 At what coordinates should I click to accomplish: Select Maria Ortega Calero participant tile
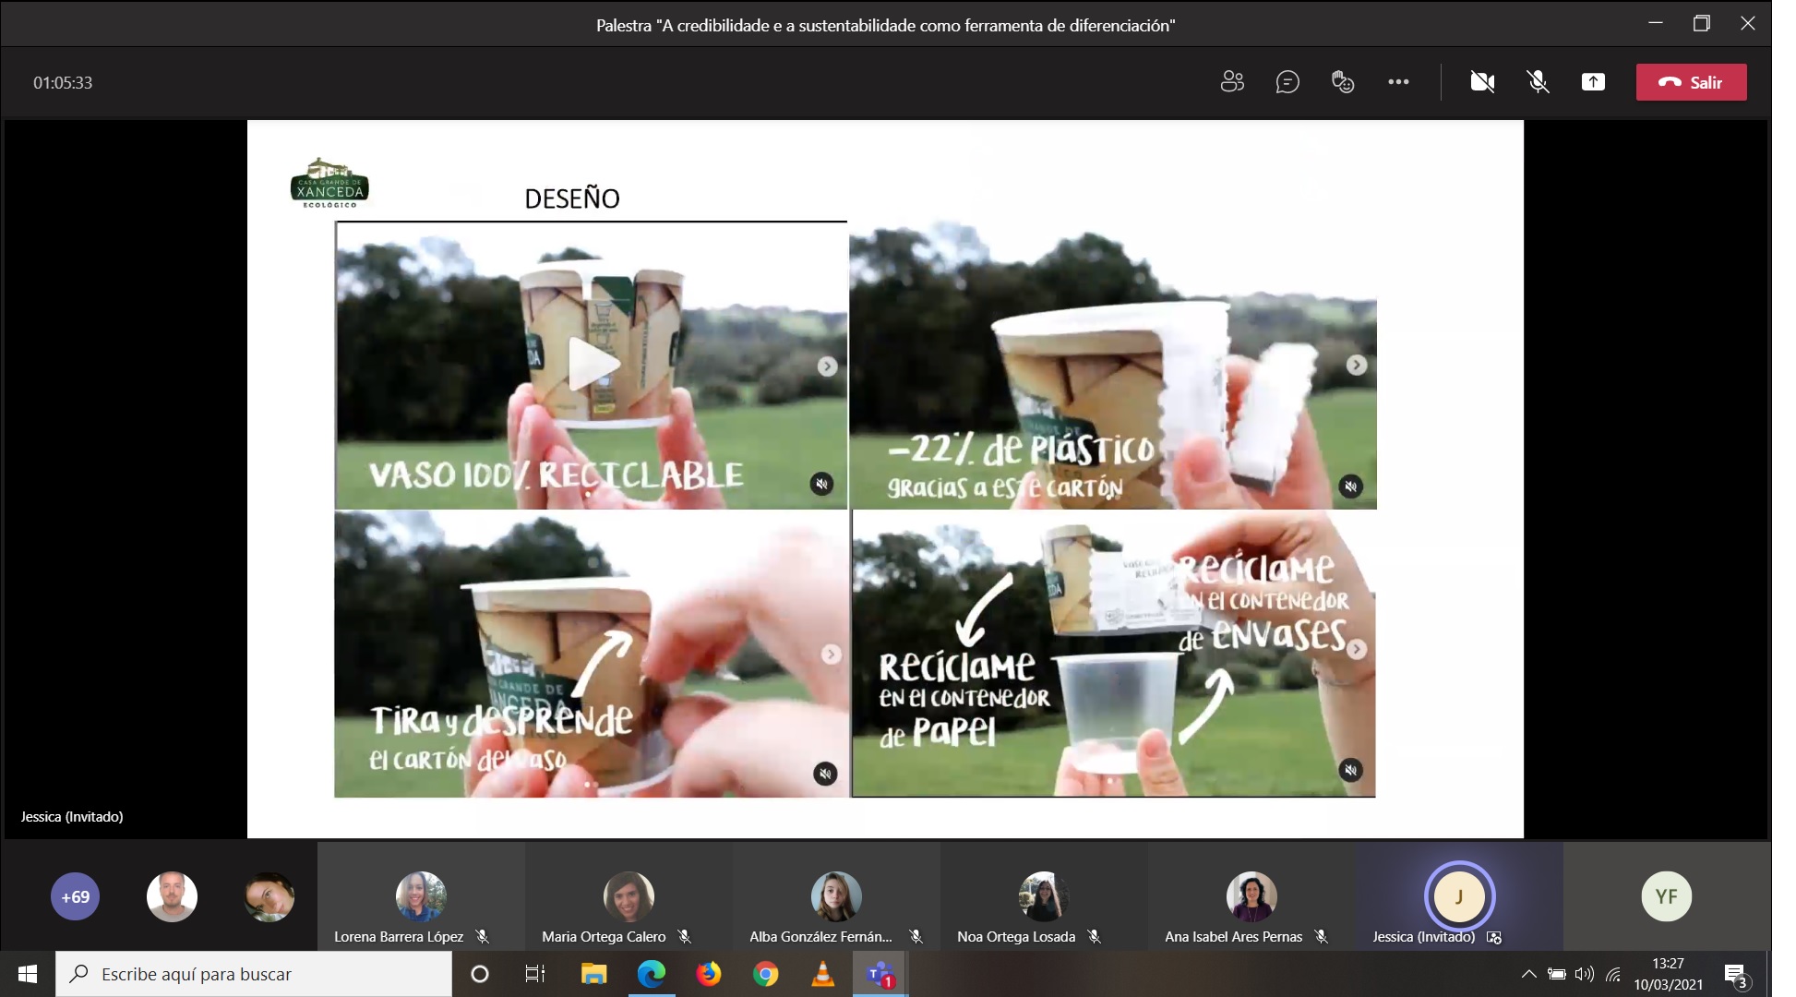629,896
